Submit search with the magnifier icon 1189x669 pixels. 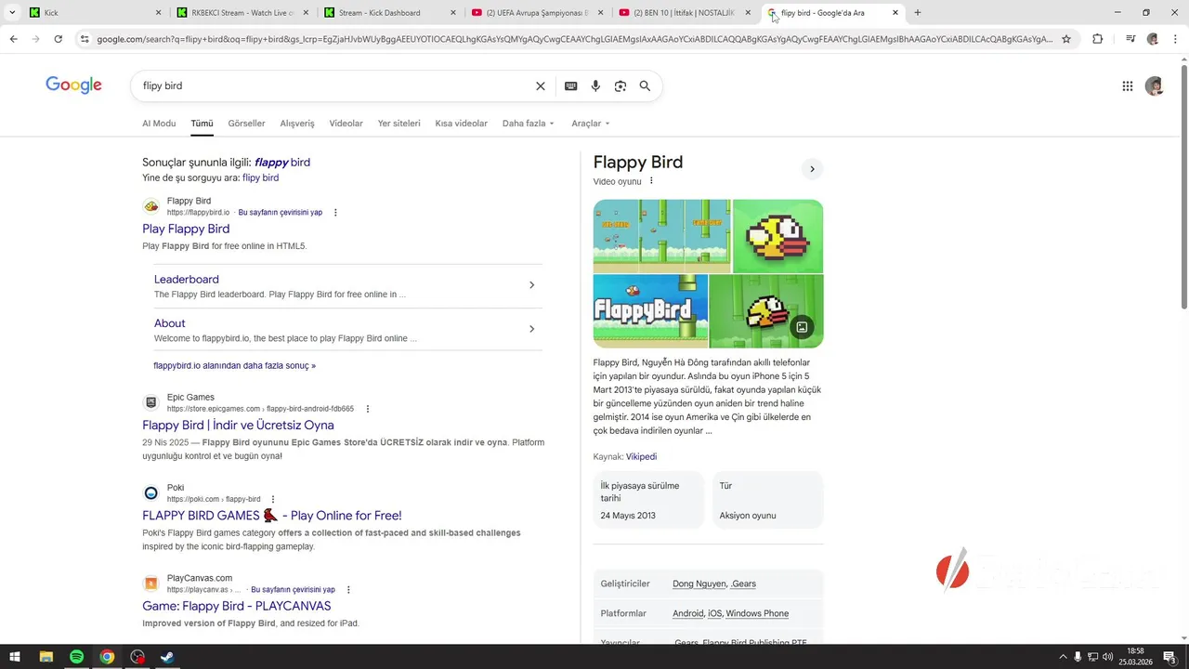(x=645, y=85)
